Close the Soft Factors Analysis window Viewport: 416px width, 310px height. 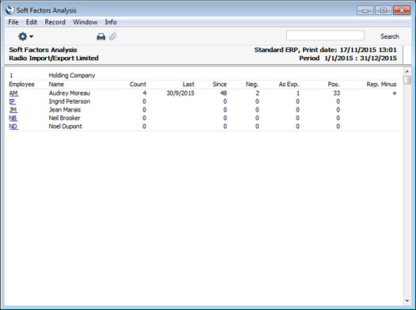pyautogui.click(x=402, y=10)
